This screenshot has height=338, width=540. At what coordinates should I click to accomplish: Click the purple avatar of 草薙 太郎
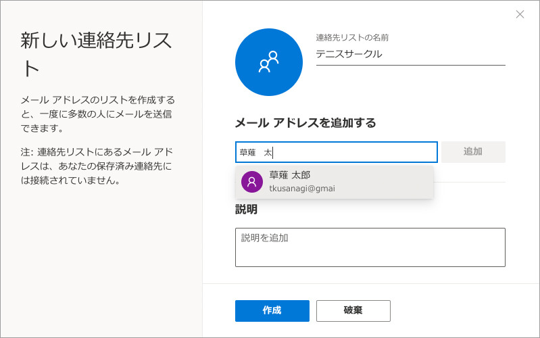coord(251,182)
